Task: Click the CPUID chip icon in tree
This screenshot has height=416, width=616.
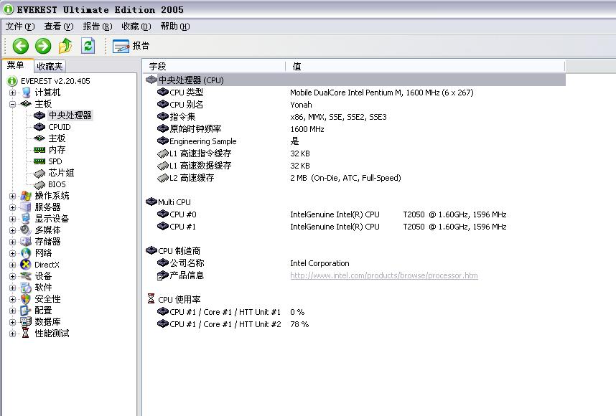Action: (39, 127)
